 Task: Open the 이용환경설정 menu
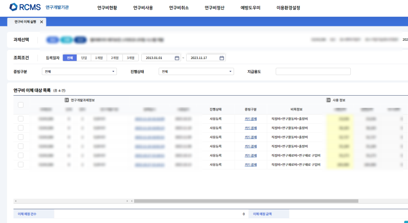288,8
